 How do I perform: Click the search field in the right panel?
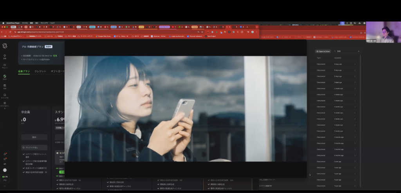347,51
